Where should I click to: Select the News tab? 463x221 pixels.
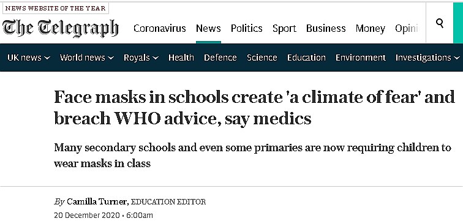click(208, 28)
